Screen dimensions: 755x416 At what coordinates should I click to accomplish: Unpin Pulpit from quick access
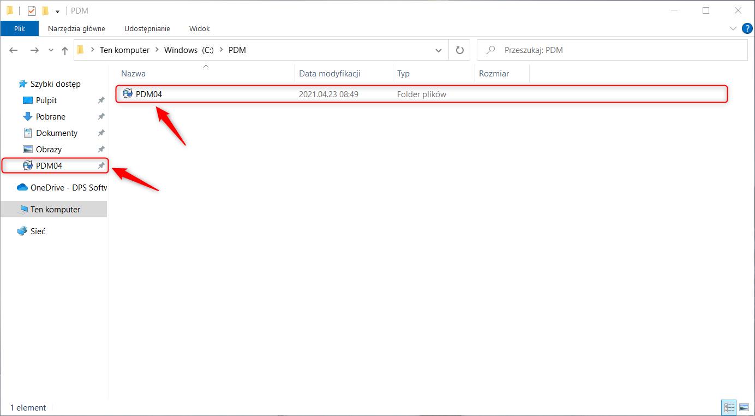101,100
